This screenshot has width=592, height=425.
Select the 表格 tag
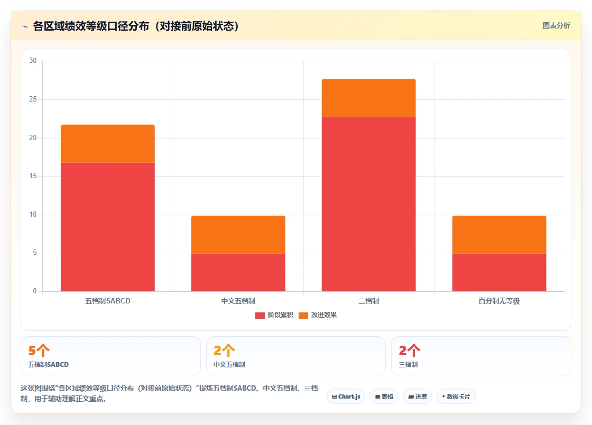[384, 396]
